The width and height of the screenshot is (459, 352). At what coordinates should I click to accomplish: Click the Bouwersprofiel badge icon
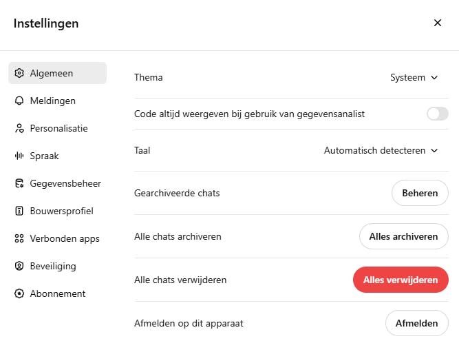(x=19, y=211)
